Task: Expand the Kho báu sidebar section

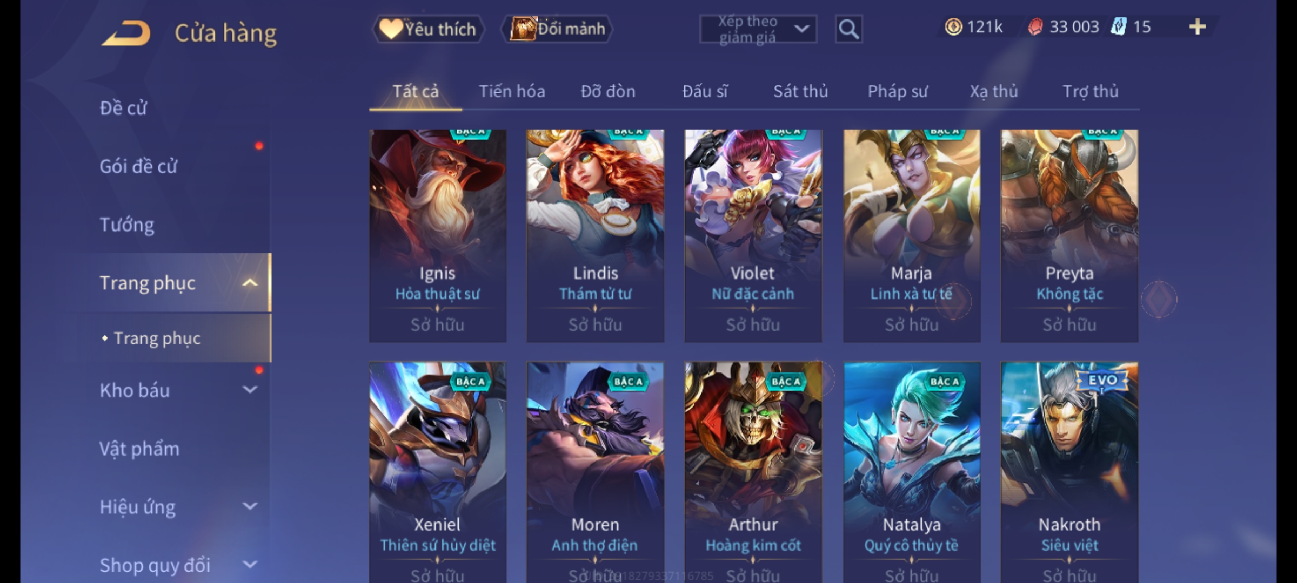Action: 250,390
